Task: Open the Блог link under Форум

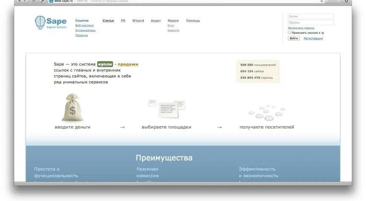Action: point(171,25)
